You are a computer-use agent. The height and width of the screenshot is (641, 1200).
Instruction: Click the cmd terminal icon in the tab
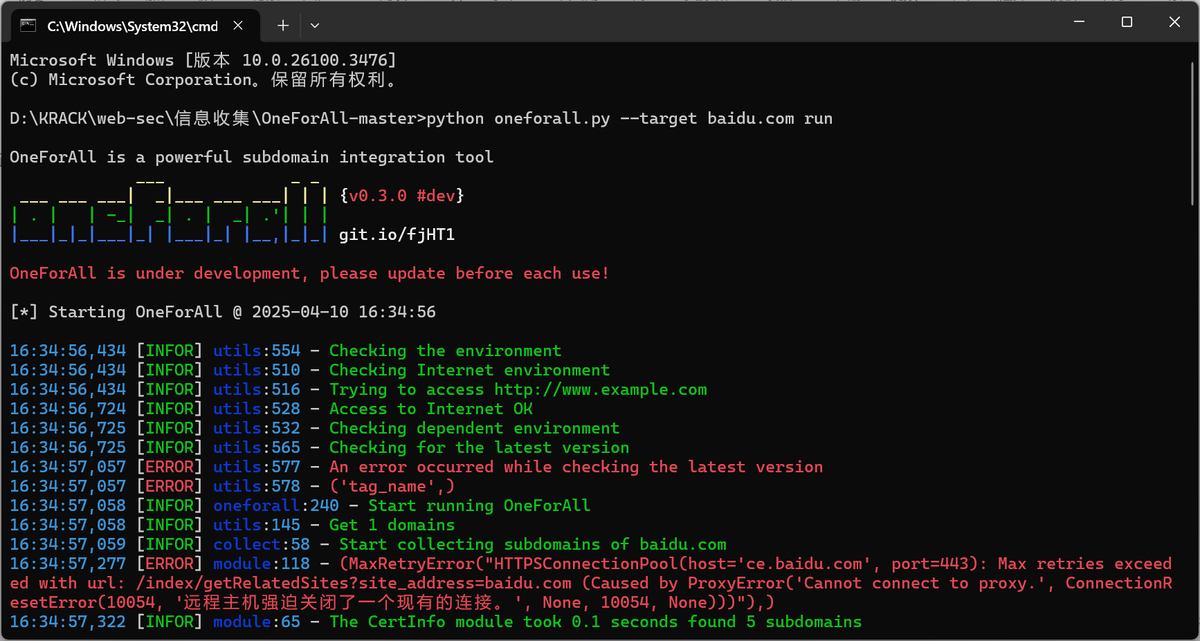coord(28,26)
